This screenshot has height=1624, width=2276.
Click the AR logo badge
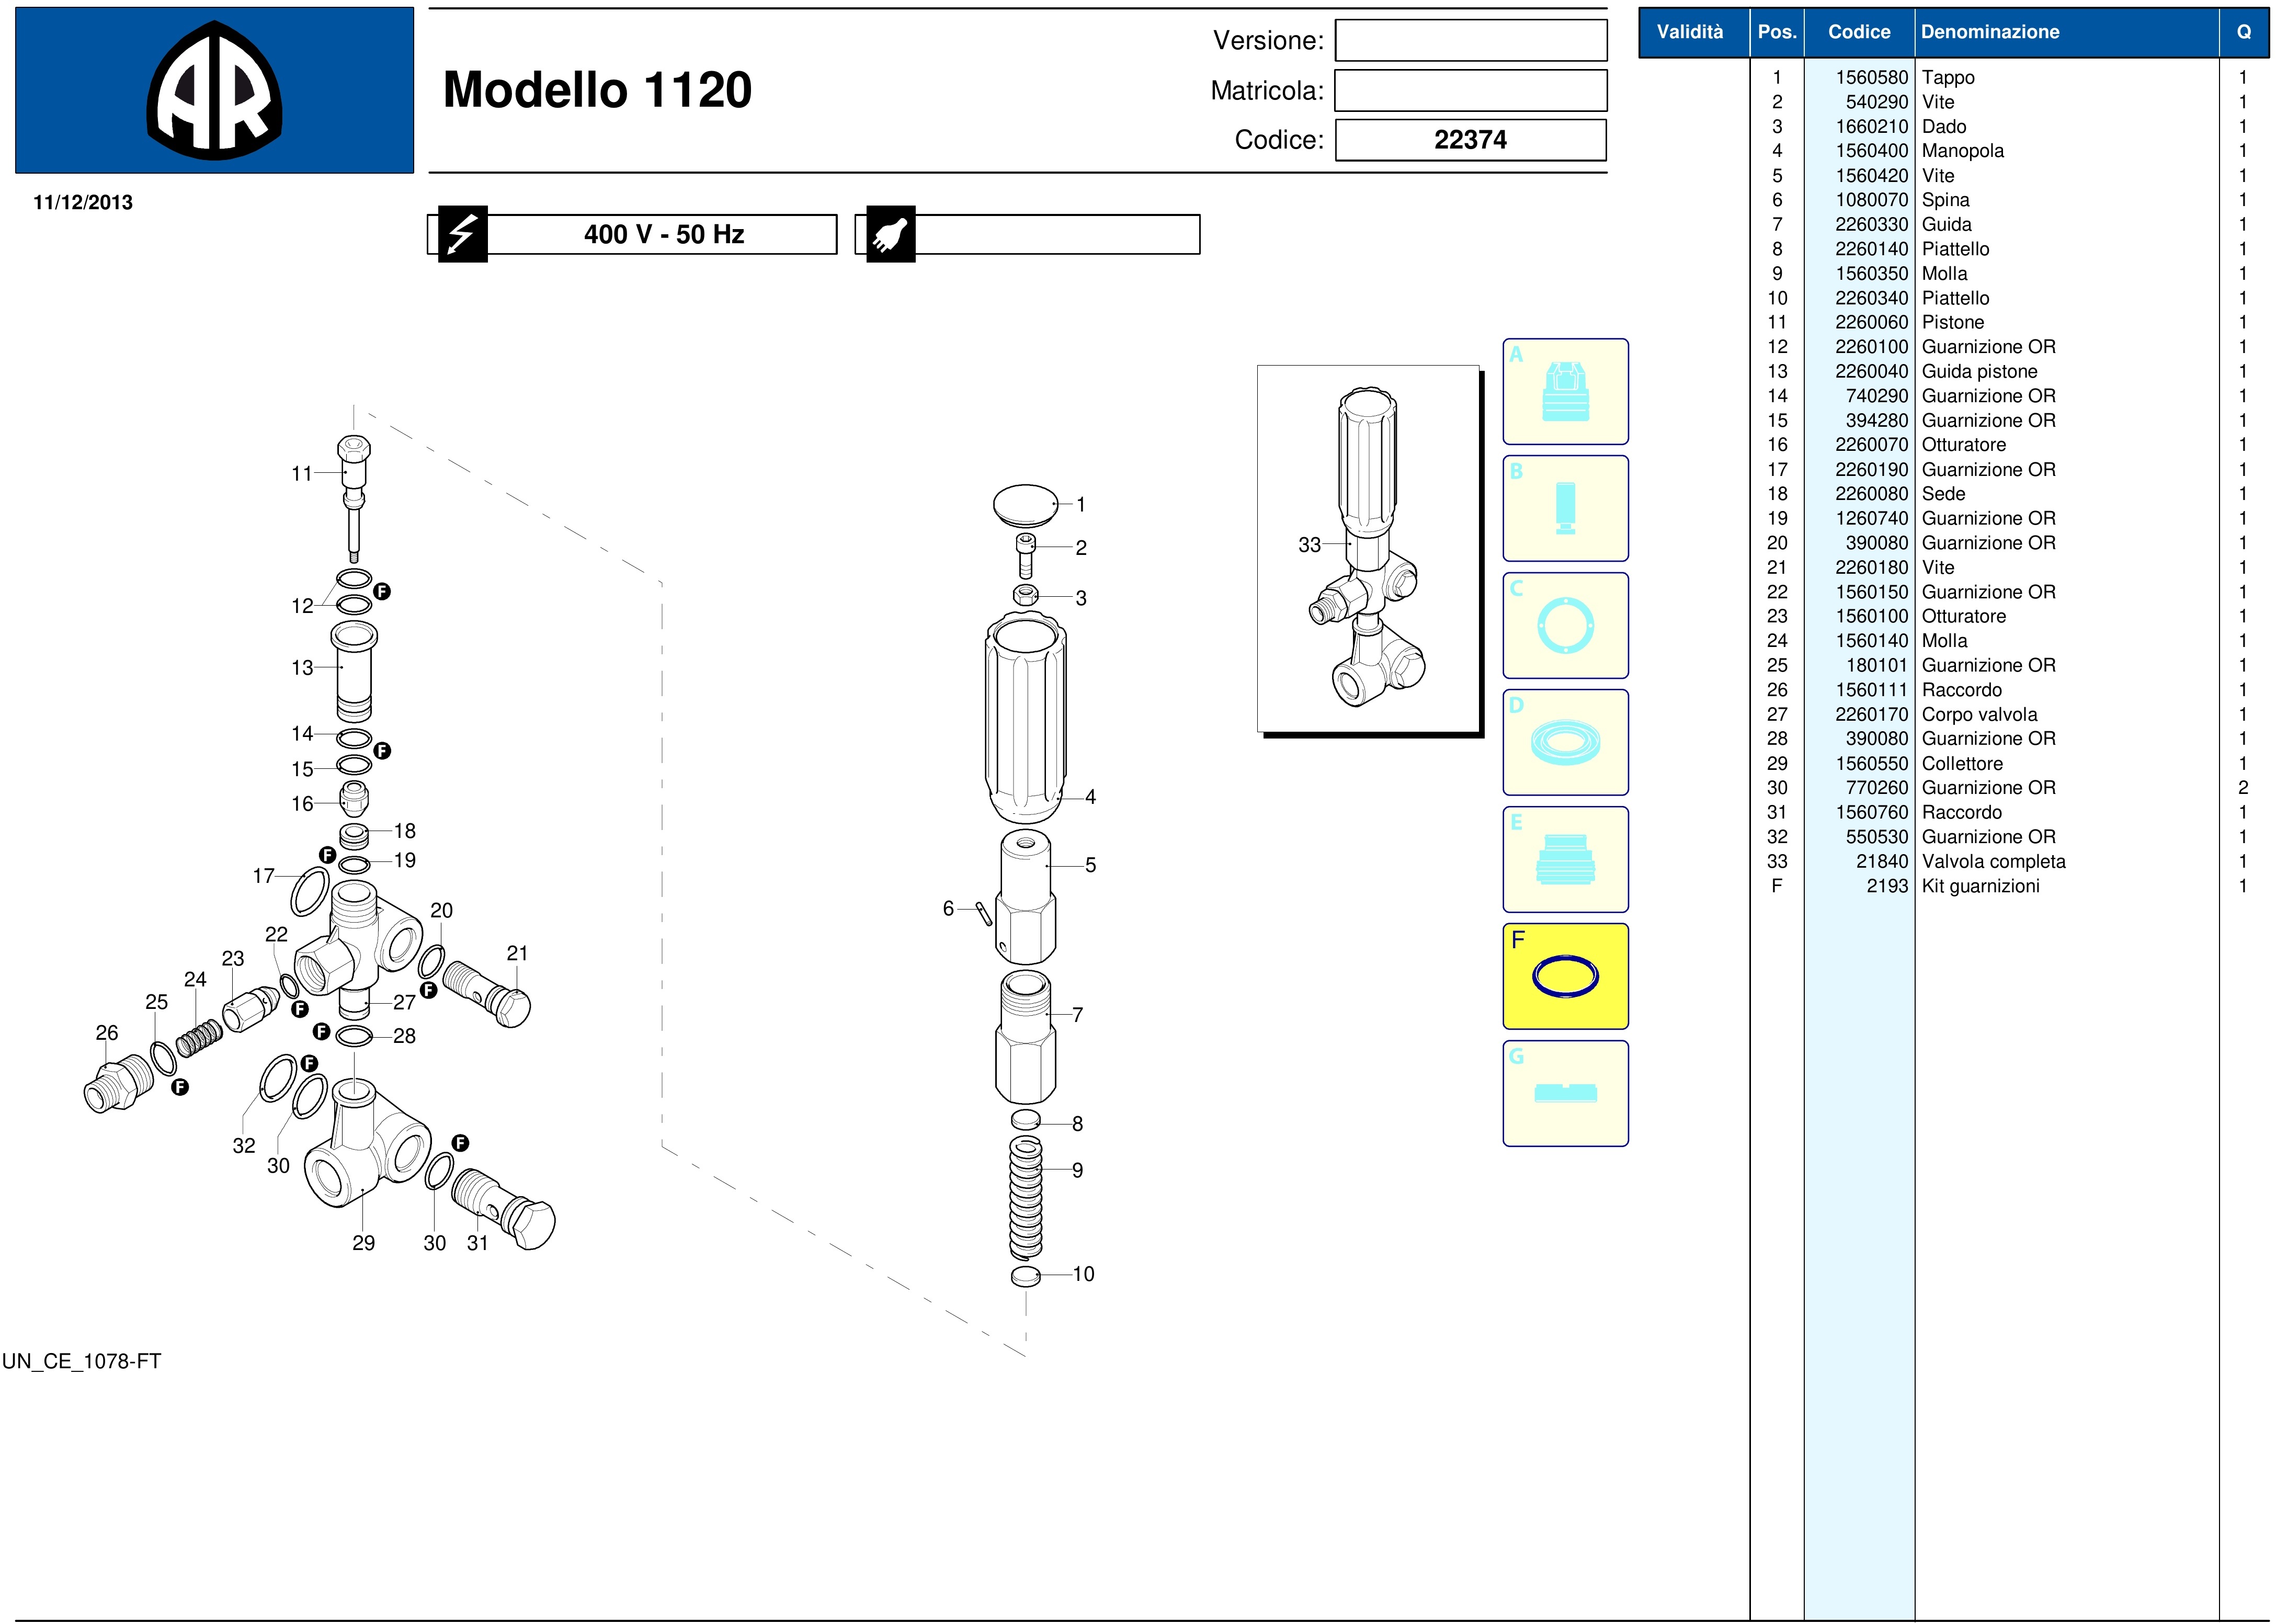[214, 91]
